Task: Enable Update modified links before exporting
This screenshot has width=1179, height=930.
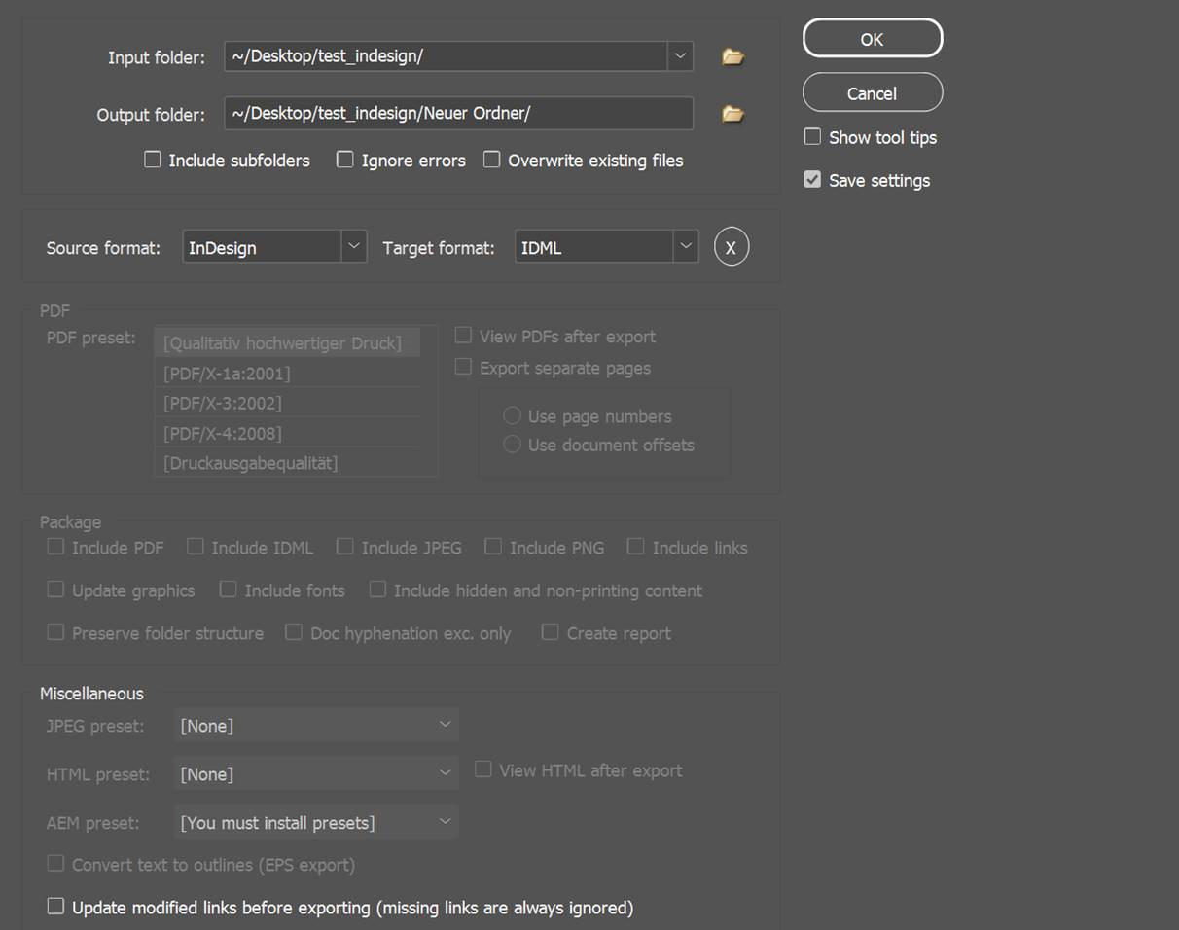Action: coord(56,907)
